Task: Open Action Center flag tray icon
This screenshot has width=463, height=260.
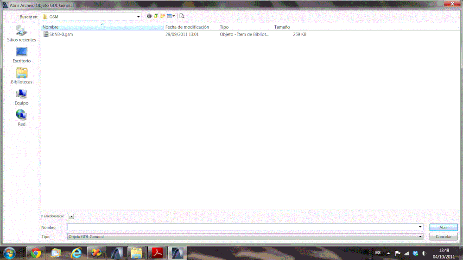Action: [x=398, y=253]
